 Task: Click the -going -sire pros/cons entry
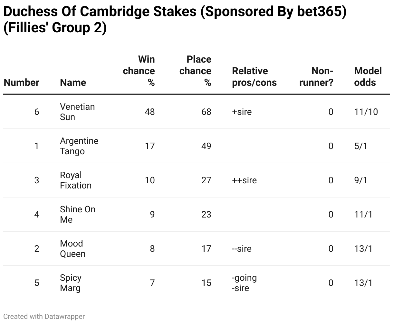[244, 283]
